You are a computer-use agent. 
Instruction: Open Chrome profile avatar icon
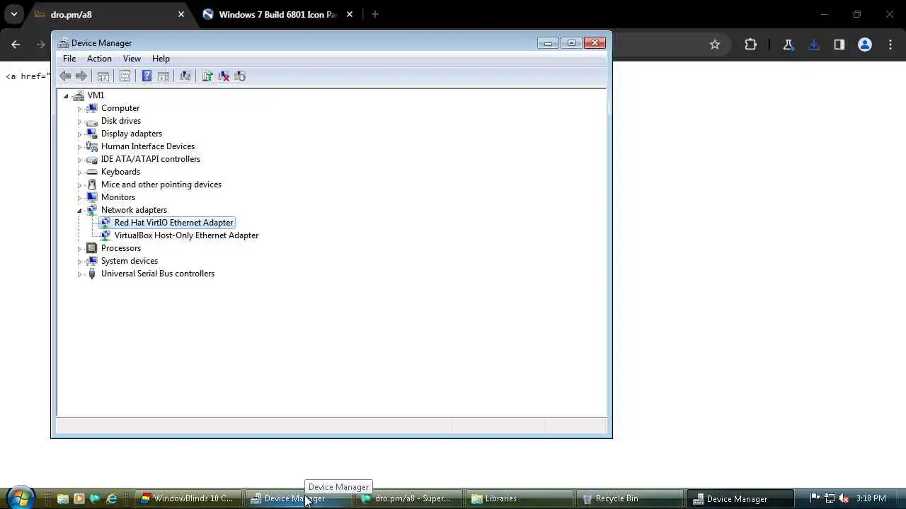coord(864,45)
